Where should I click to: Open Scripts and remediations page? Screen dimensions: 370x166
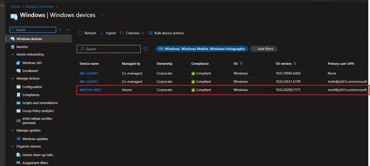pos(40,103)
